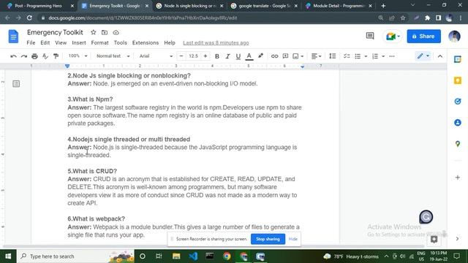Open the highlight color tool
Viewport: 468px width, 263px height.
[x=260, y=56]
